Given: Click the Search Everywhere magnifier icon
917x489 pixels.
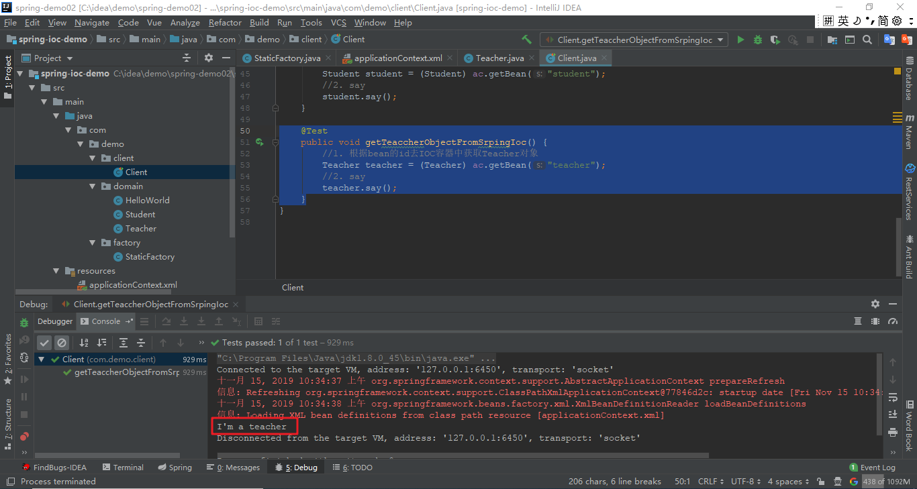Looking at the screenshot, I should point(867,40).
